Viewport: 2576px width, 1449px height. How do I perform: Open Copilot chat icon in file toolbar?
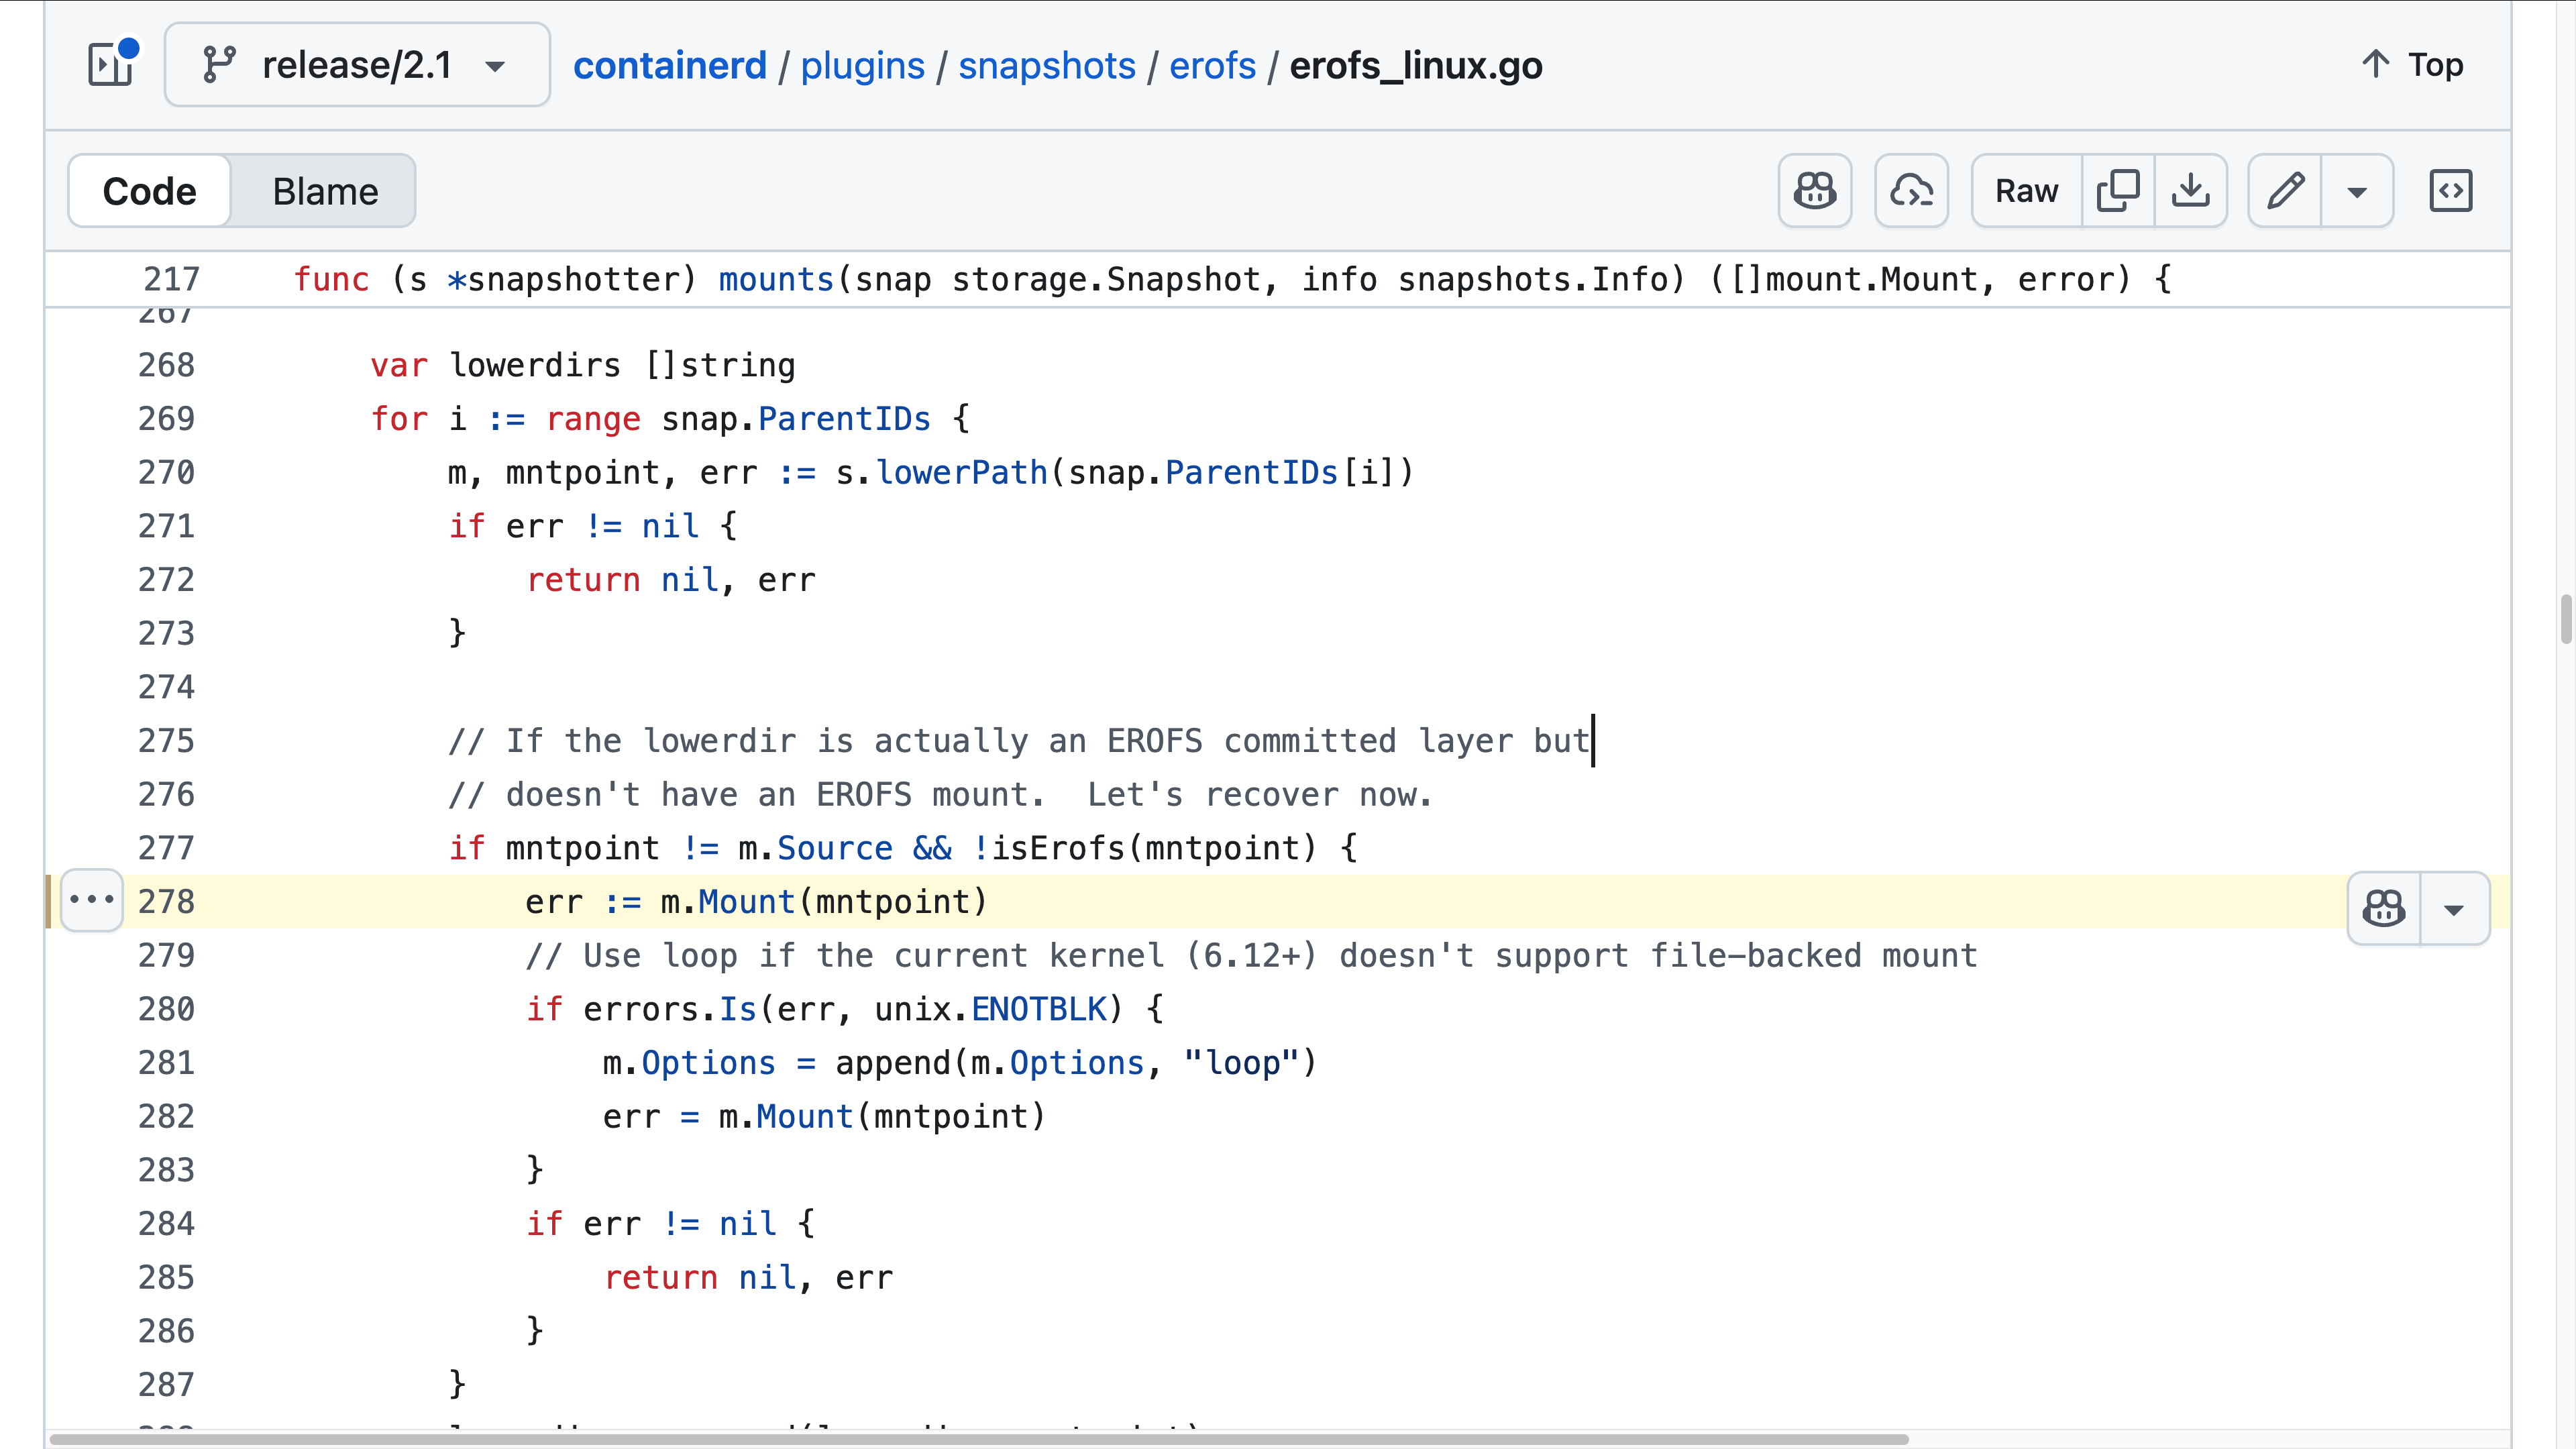(1814, 190)
